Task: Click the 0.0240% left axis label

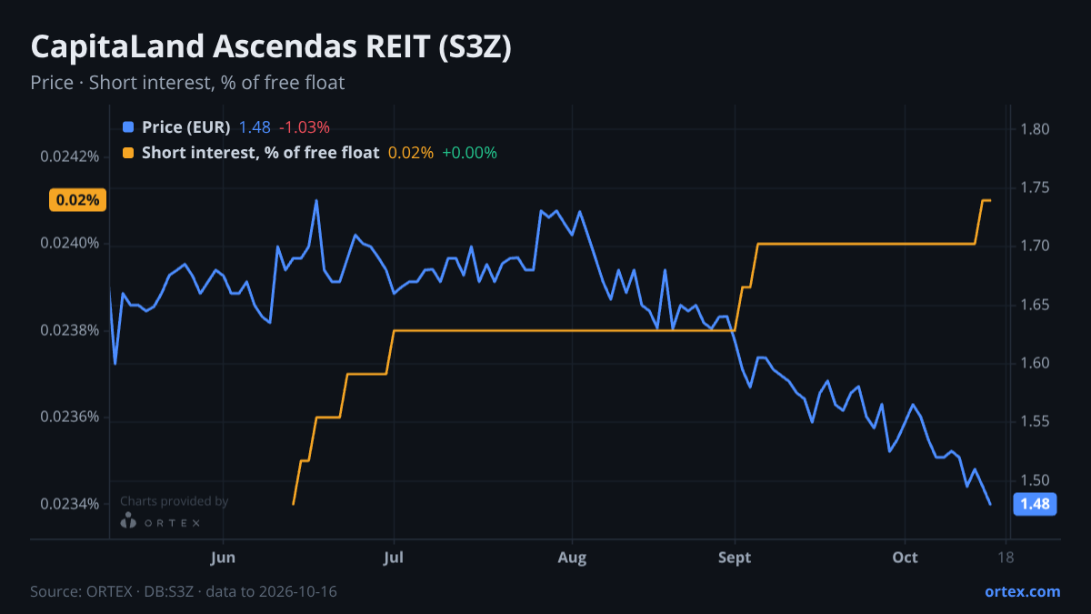Action: pos(70,243)
